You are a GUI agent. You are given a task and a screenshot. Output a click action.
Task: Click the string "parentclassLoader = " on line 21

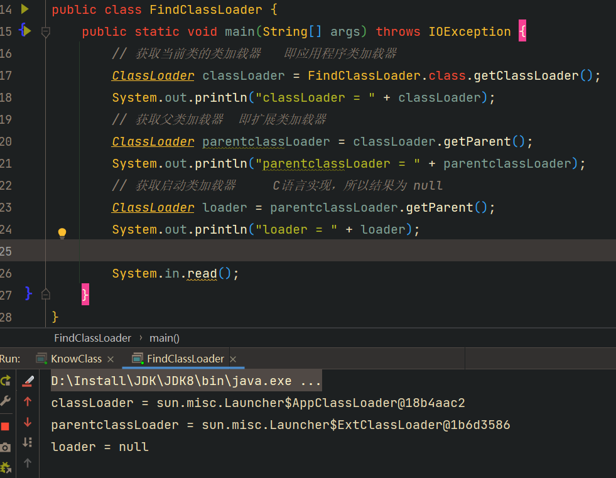[338, 163]
